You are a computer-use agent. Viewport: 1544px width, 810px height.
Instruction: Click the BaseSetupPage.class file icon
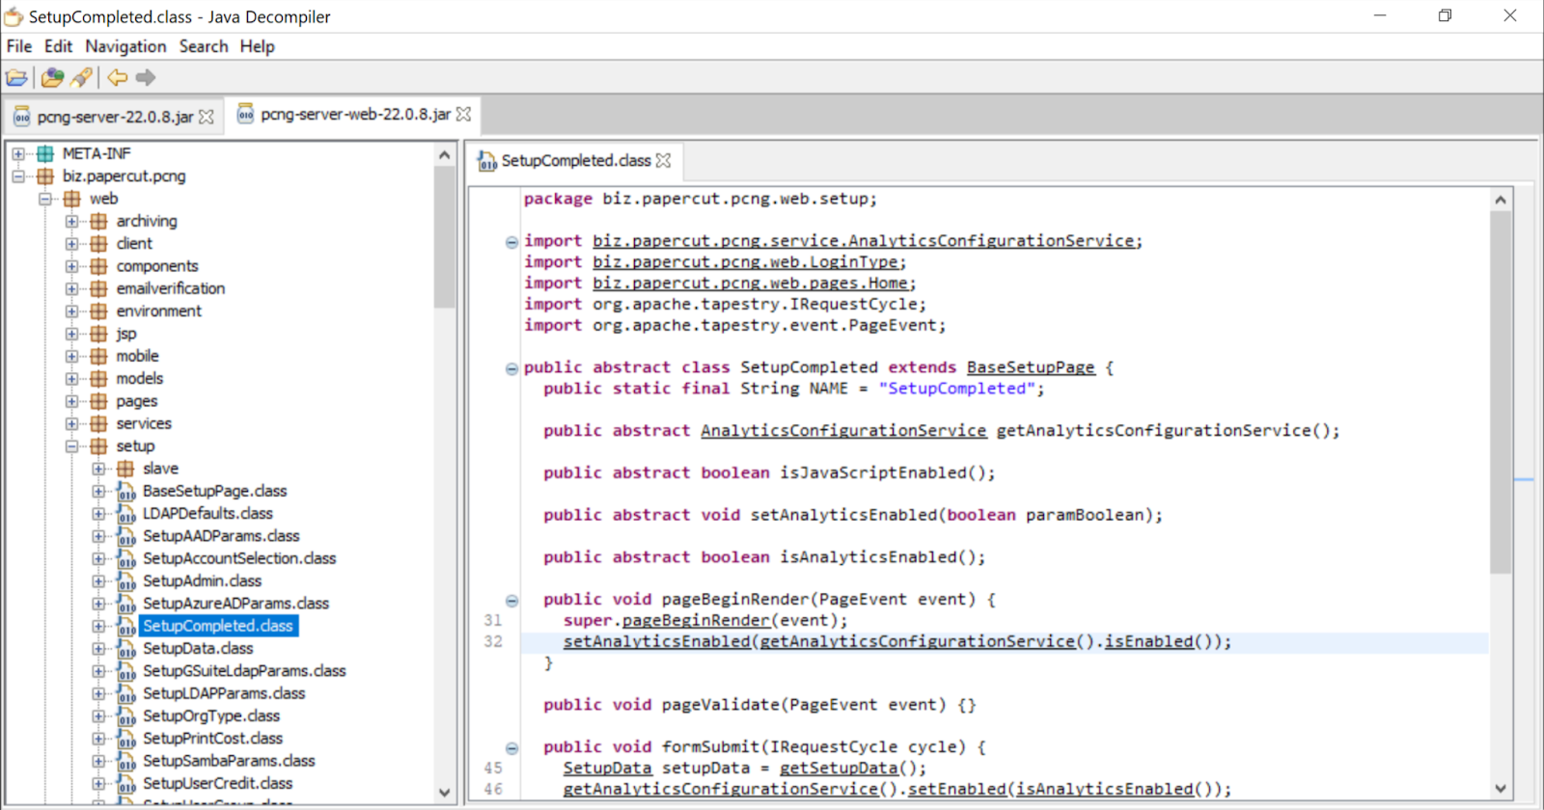(125, 492)
